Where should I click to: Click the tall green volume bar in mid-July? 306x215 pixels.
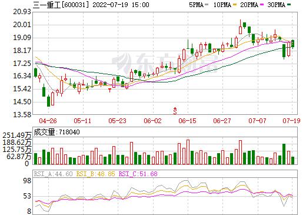pos(284,154)
